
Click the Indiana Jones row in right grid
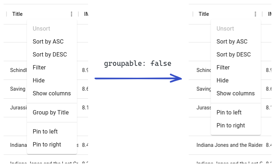click(229, 145)
